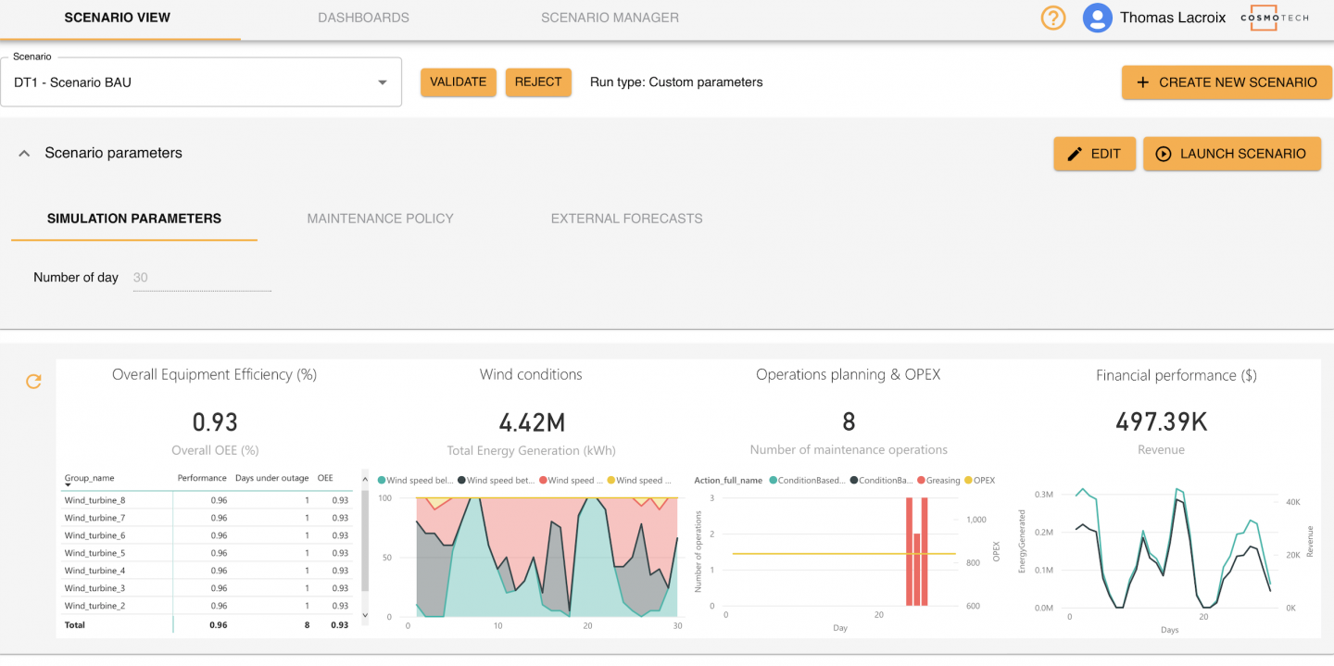Select the Simulation Parameters tab

click(x=134, y=219)
